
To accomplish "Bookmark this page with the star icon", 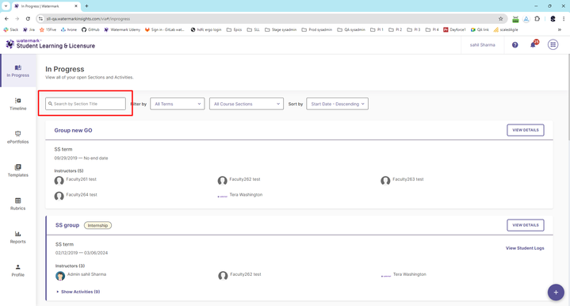I will (500, 18).
